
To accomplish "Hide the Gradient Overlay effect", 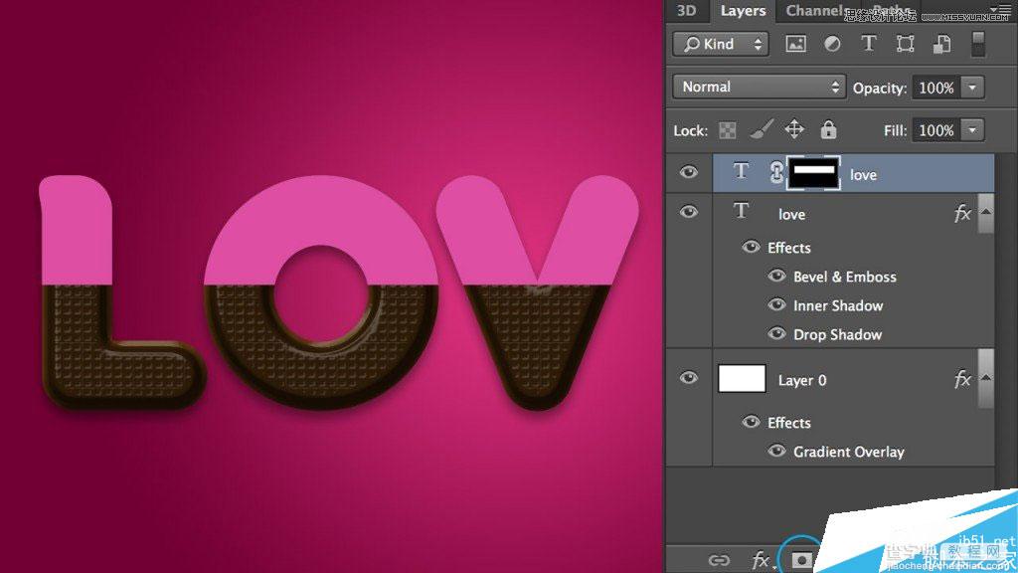I will 777,451.
